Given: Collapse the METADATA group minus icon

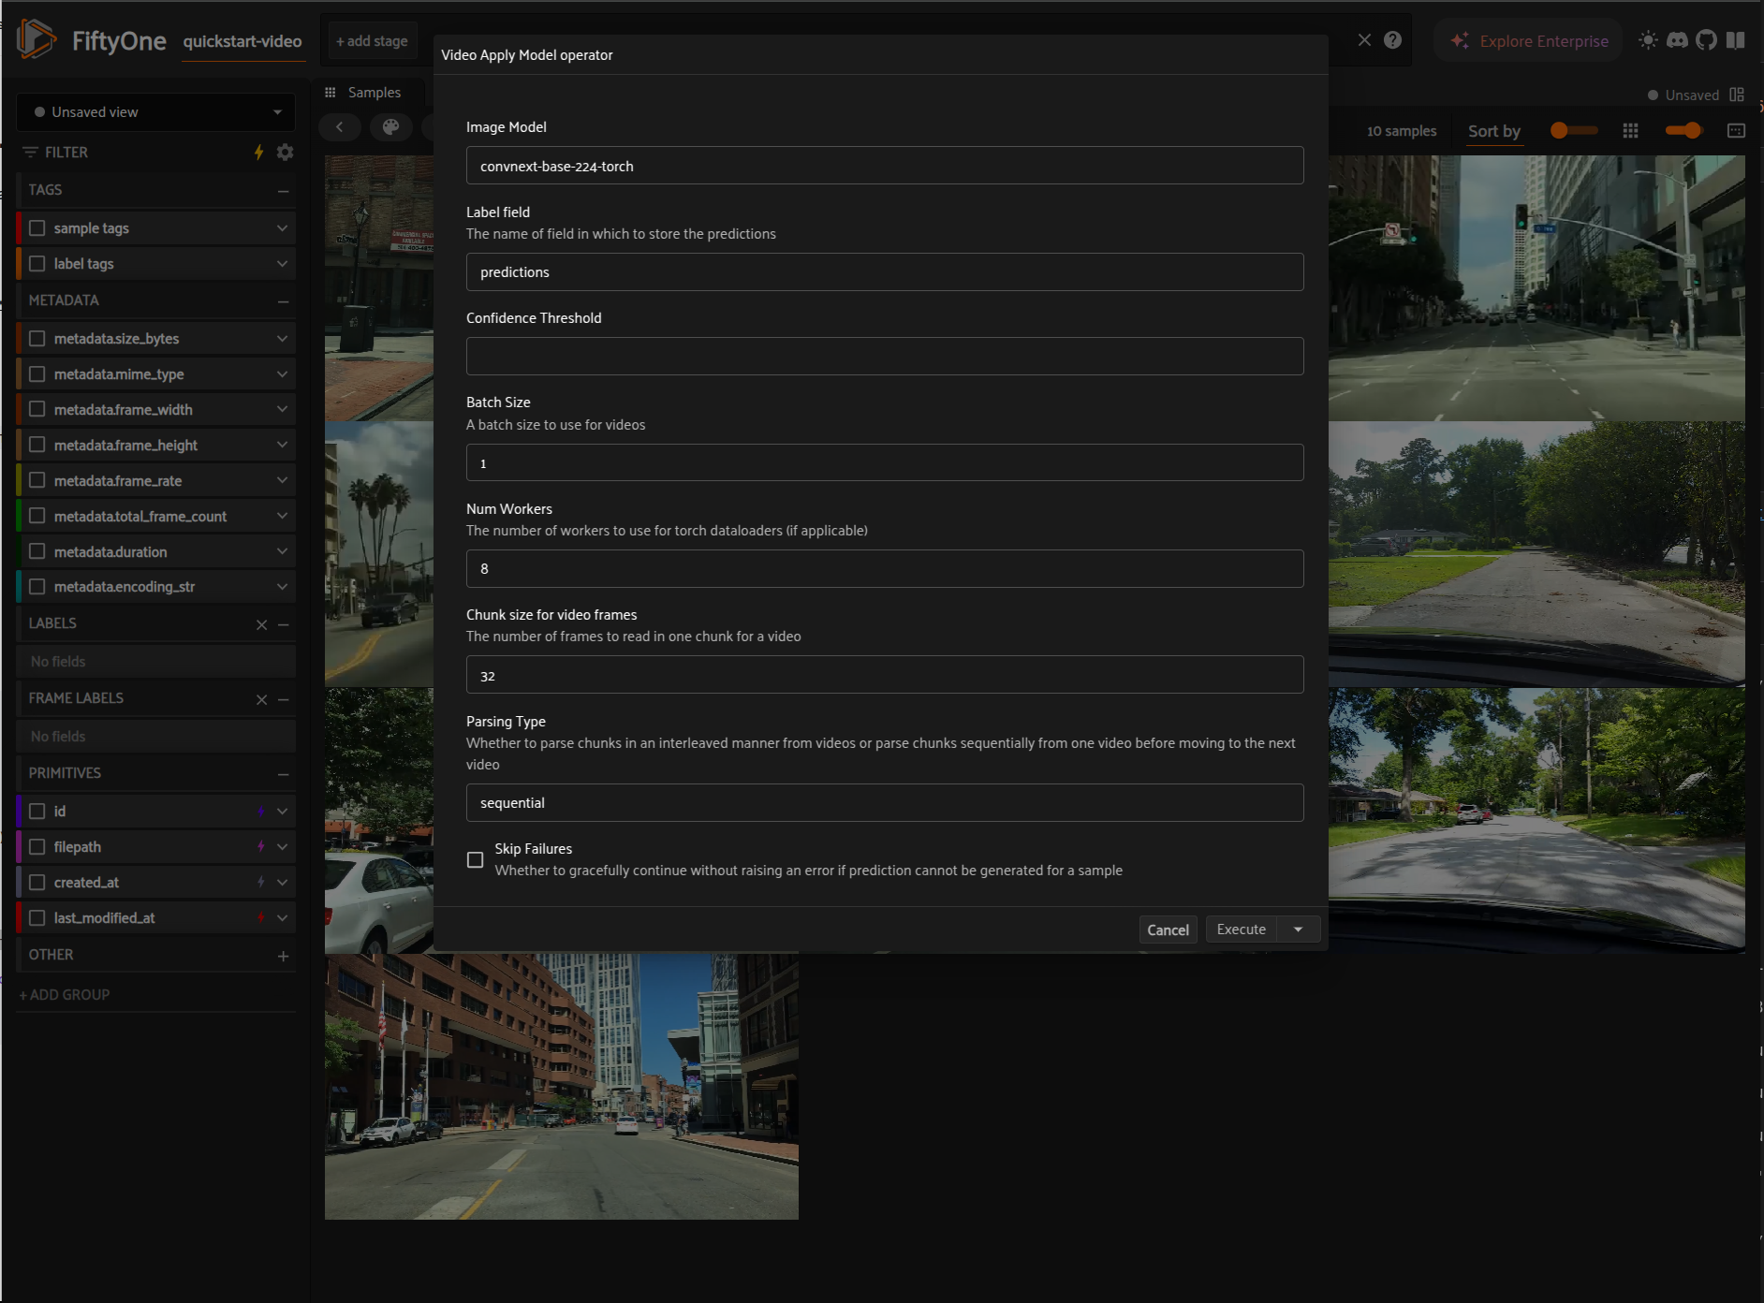Looking at the screenshot, I should 283,301.
